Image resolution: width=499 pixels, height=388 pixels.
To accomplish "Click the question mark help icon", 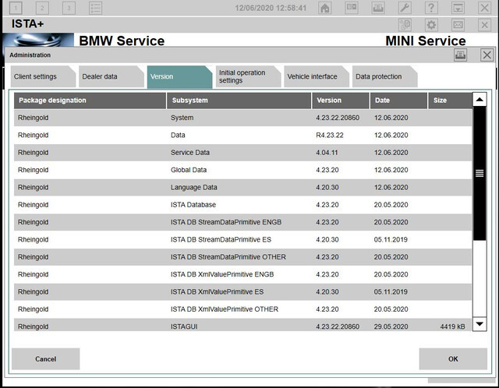I will [x=431, y=8].
